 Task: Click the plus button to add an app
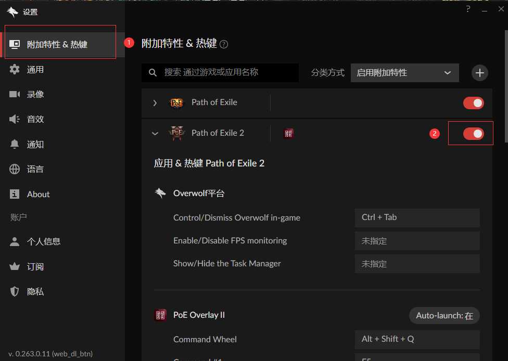click(x=479, y=73)
